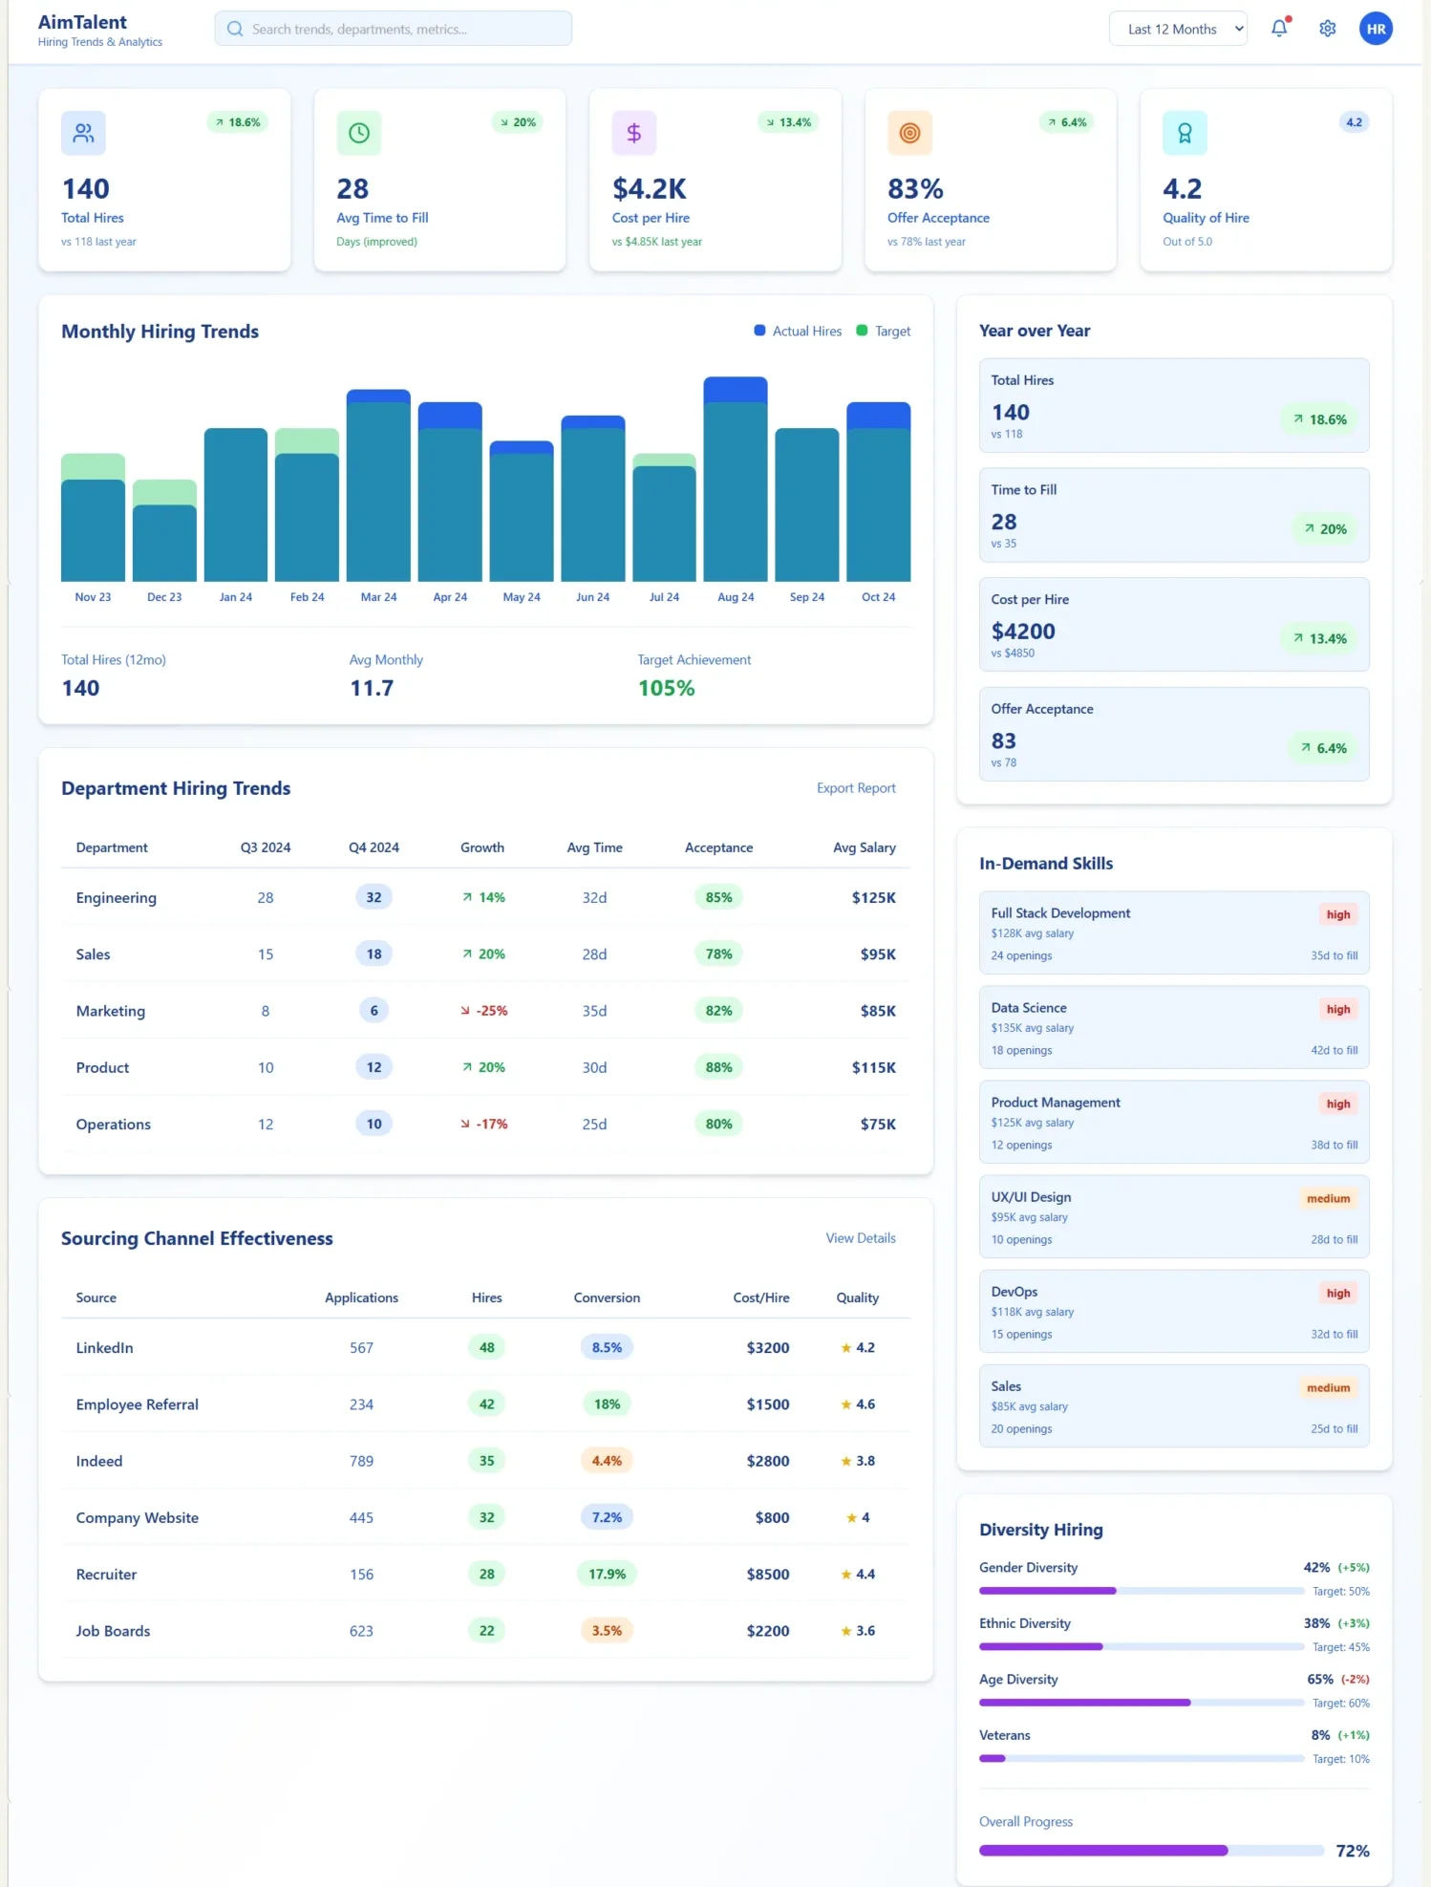Click the Avg Monthly 11.7 value

pos(372,688)
